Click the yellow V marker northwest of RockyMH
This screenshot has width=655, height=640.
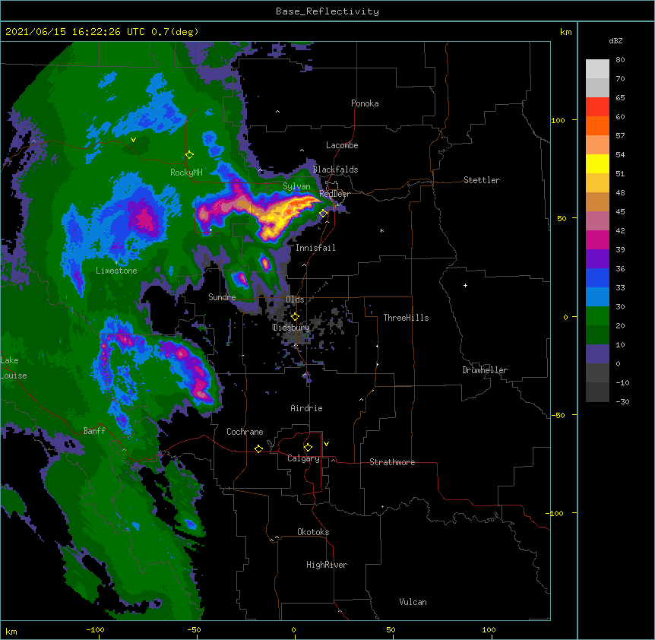tap(133, 140)
